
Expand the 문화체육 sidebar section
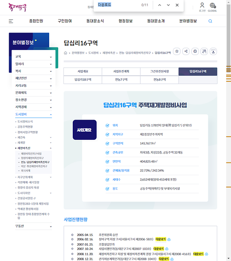33,93
